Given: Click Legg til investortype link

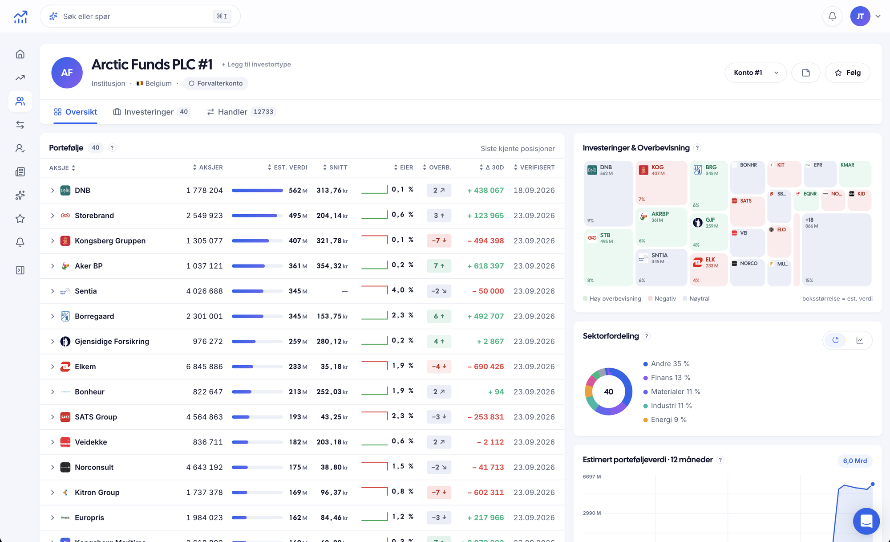Looking at the screenshot, I should pos(256,64).
